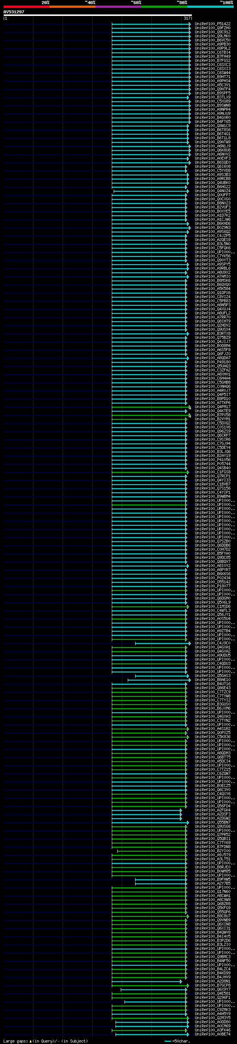Screen dimensions: 237x1044
Task: Click the query end position 317
Action: (187, 18)
